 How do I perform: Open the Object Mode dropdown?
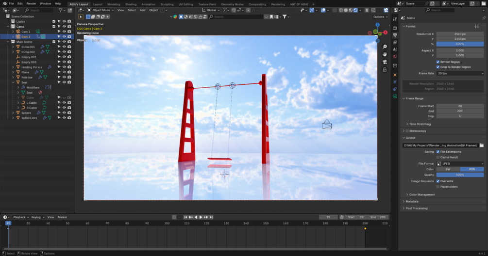click(101, 10)
